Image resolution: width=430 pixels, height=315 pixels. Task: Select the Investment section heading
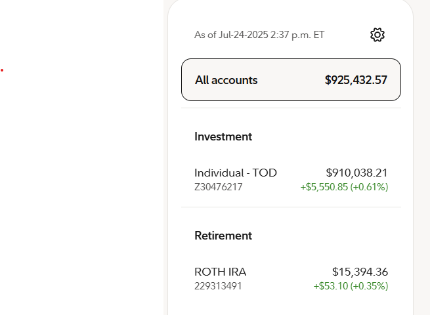point(223,136)
